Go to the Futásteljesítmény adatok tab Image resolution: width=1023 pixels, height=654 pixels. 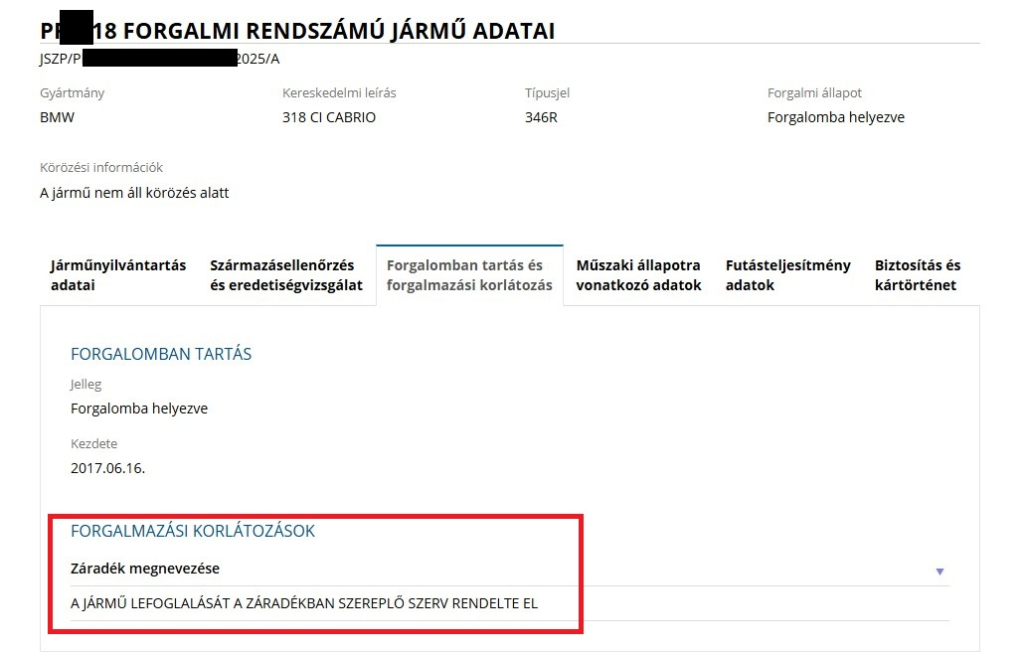(x=788, y=275)
